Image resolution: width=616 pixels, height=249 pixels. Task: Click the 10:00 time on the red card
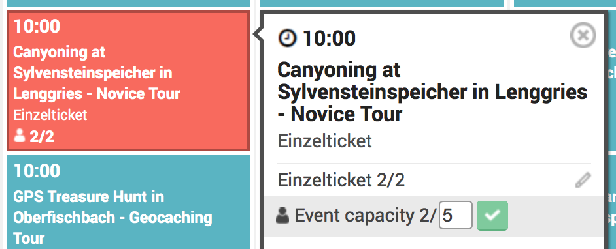37,26
